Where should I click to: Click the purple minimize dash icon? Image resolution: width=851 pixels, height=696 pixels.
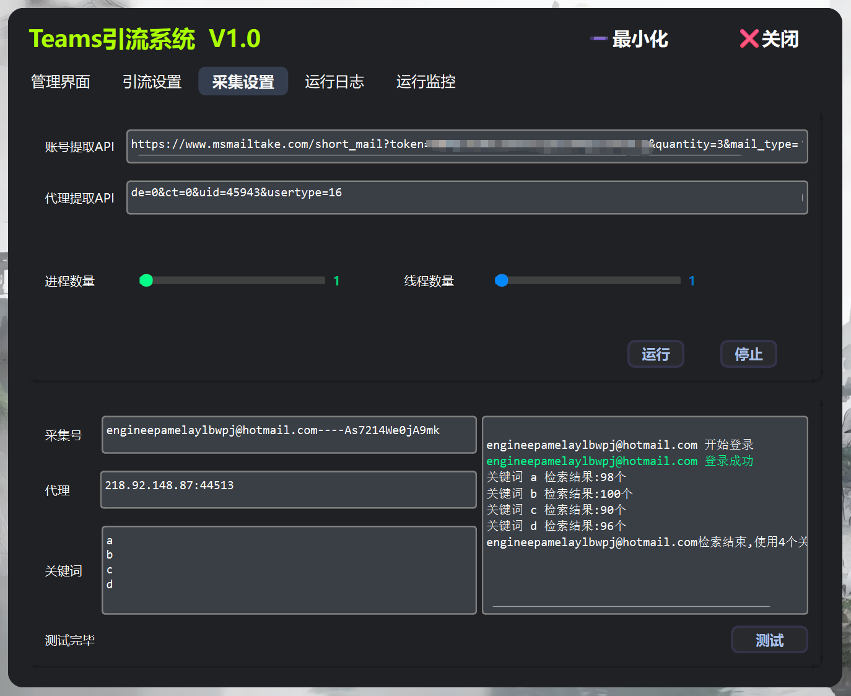(598, 38)
